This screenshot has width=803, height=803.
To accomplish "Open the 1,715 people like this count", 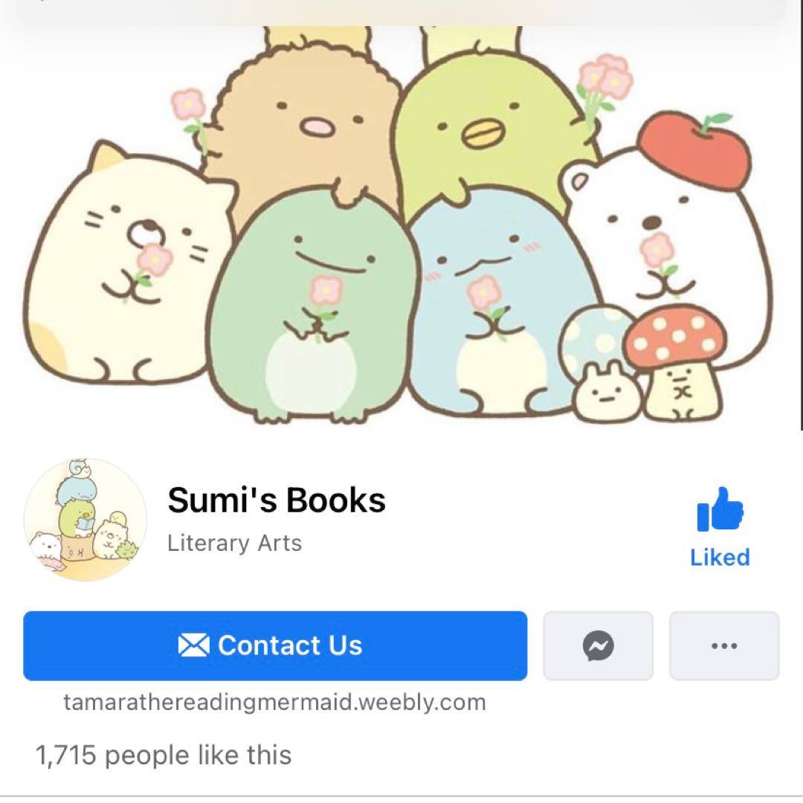I will [164, 755].
